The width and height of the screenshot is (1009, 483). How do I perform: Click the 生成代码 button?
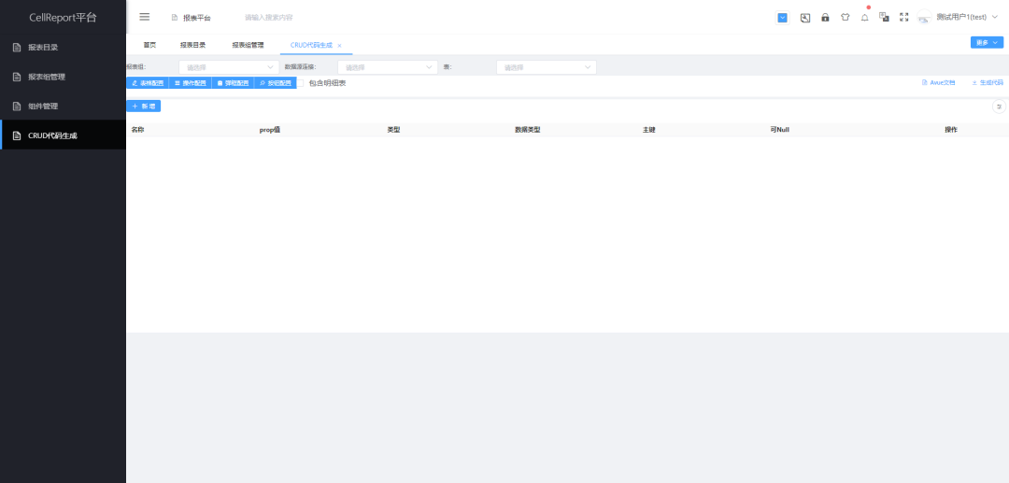coord(988,83)
